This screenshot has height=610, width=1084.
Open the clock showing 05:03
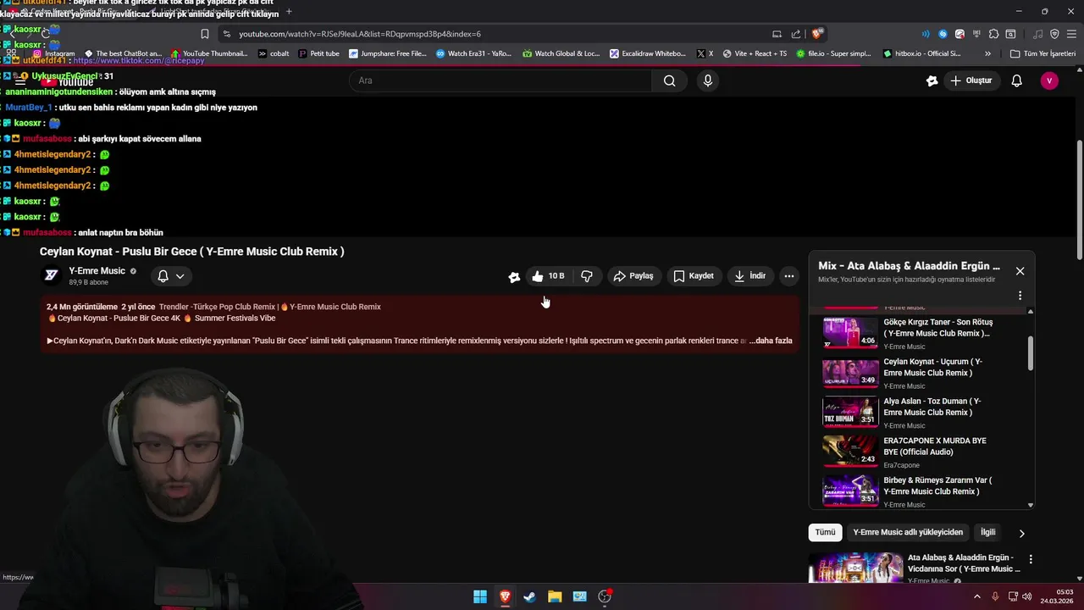click(1059, 596)
